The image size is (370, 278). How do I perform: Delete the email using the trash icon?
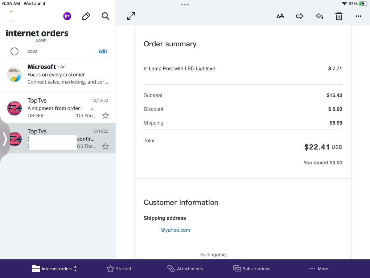coord(339,16)
